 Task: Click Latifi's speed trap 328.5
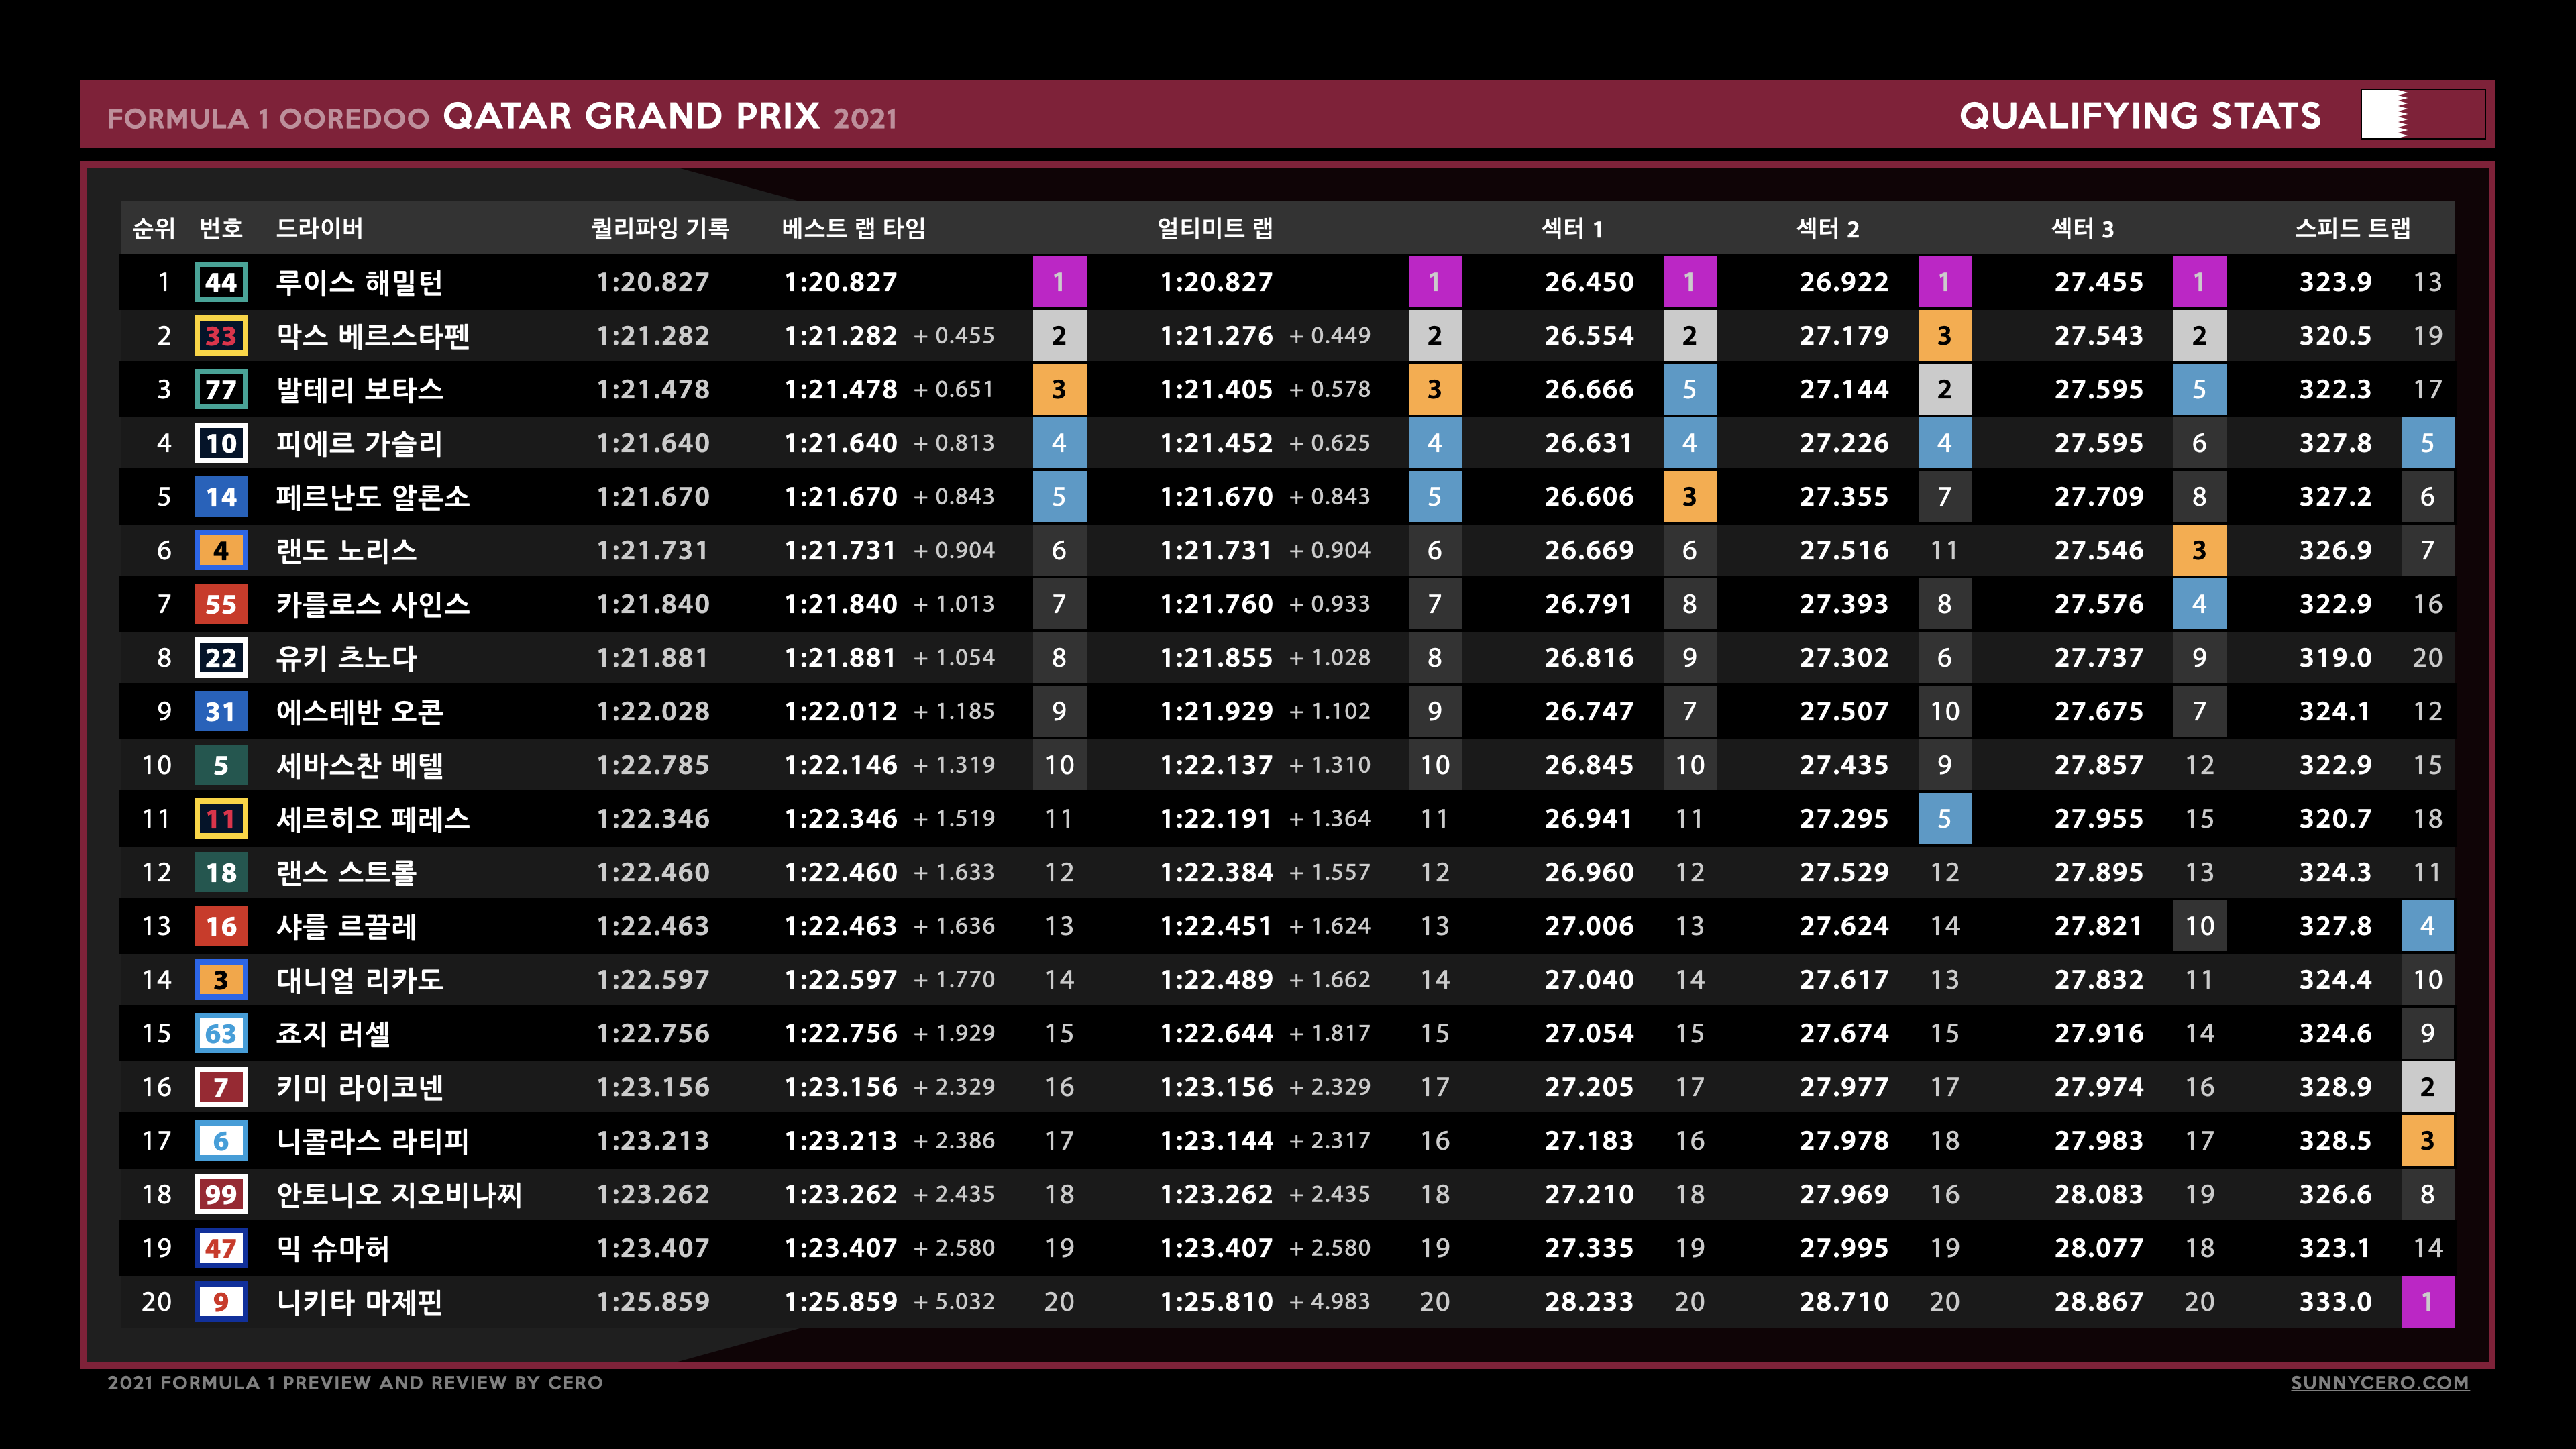[2335, 1141]
